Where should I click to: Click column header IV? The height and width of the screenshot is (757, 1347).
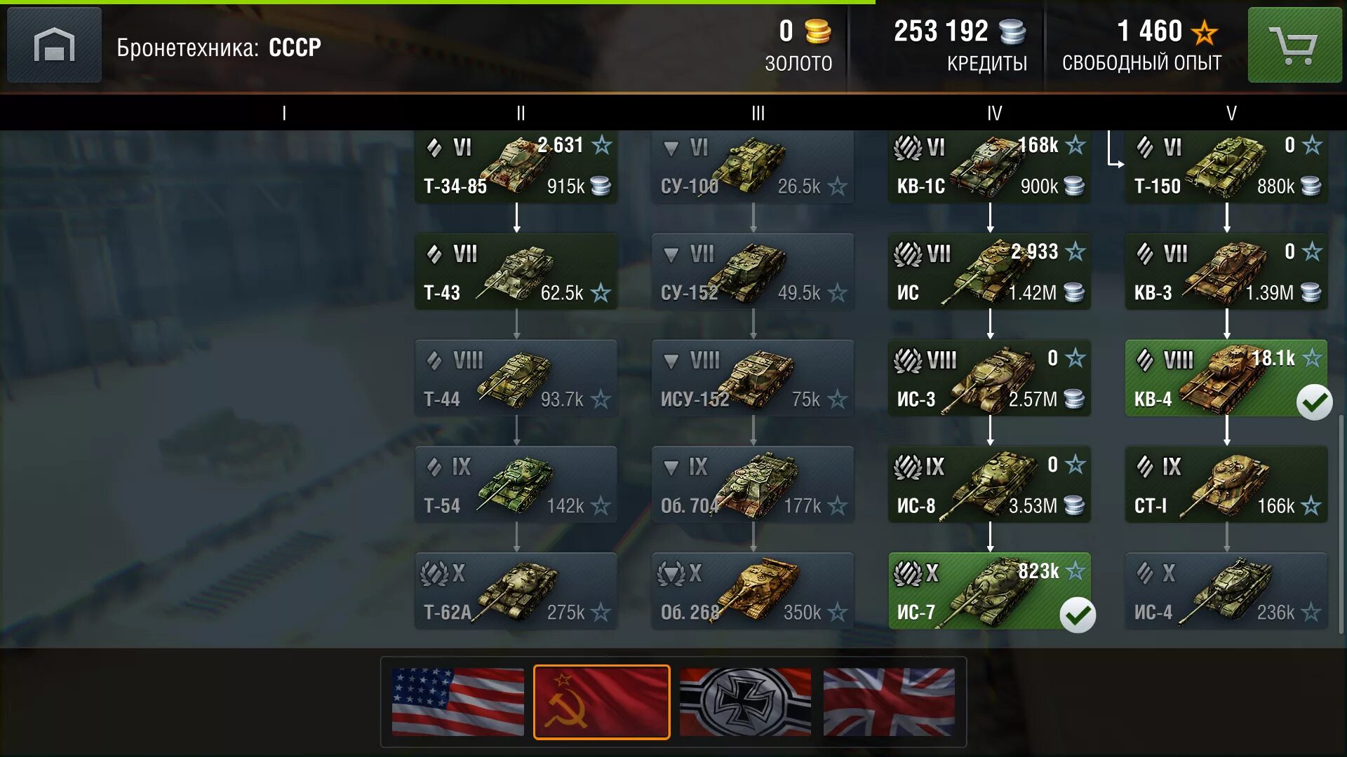click(x=994, y=113)
